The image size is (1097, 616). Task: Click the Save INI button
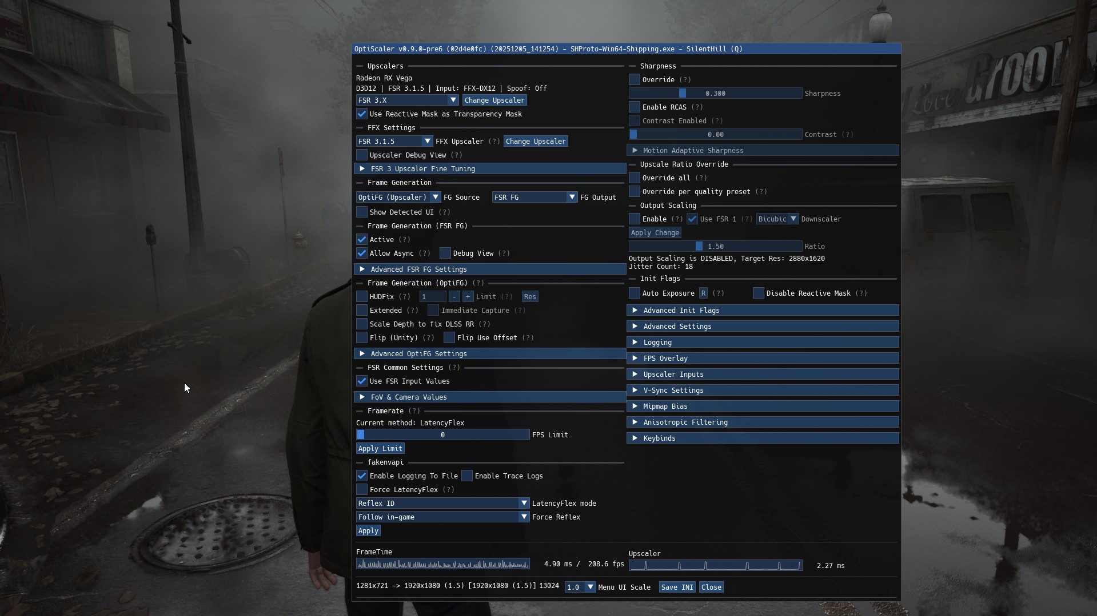677,587
